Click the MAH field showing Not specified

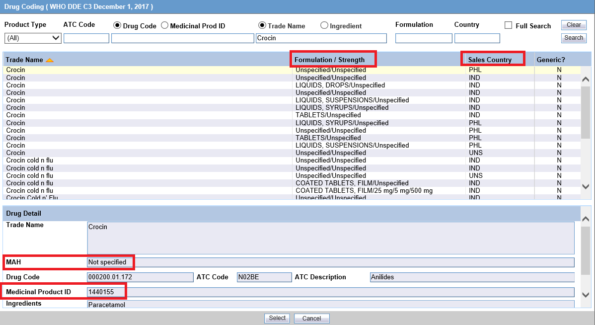click(x=330, y=262)
